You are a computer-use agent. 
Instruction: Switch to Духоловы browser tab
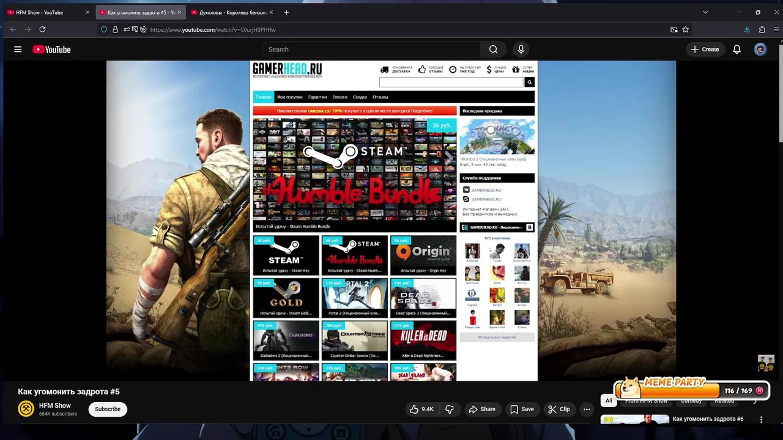click(x=233, y=12)
